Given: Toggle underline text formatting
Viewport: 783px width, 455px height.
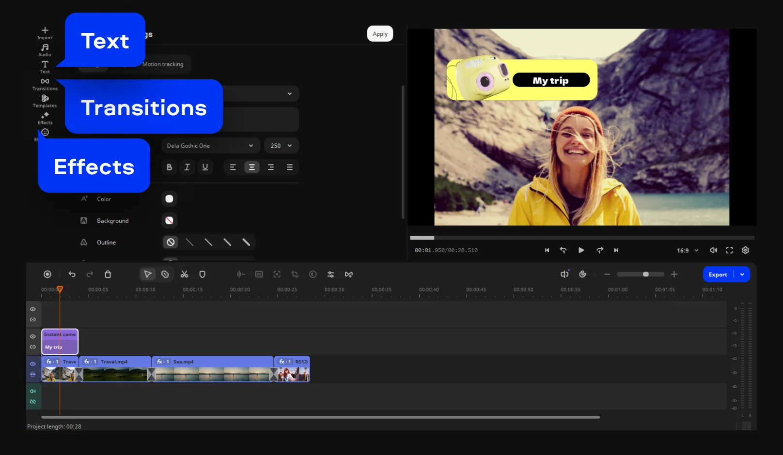Looking at the screenshot, I should pyautogui.click(x=205, y=167).
